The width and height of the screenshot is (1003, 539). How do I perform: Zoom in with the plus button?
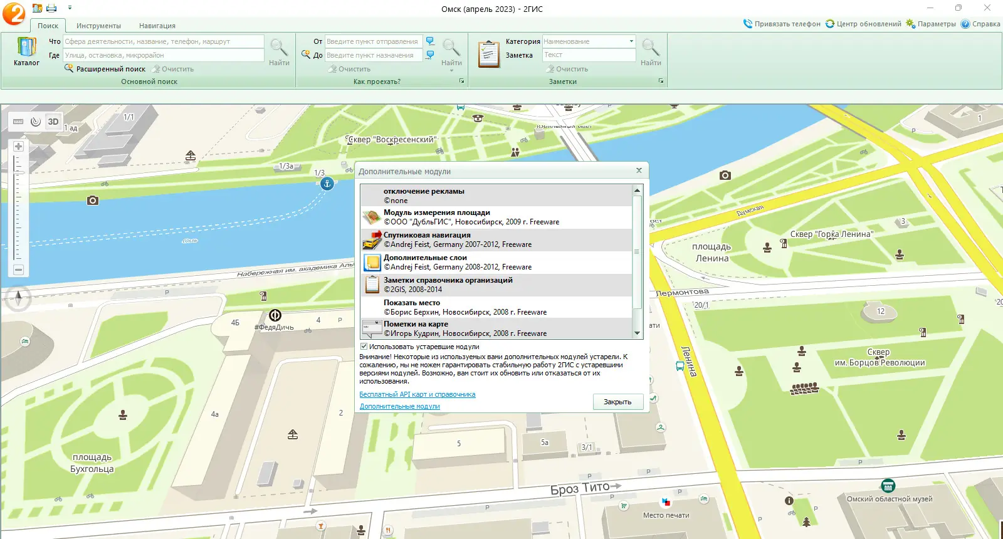click(18, 146)
